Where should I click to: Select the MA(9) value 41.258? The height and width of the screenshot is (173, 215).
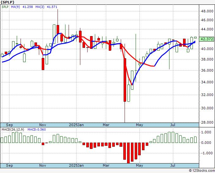click(28, 7)
